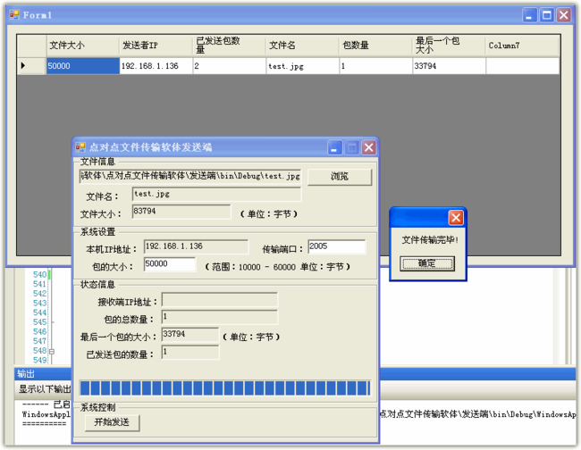Click the sender window title bar icon
This screenshot has height=450, width=581.
(80, 147)
